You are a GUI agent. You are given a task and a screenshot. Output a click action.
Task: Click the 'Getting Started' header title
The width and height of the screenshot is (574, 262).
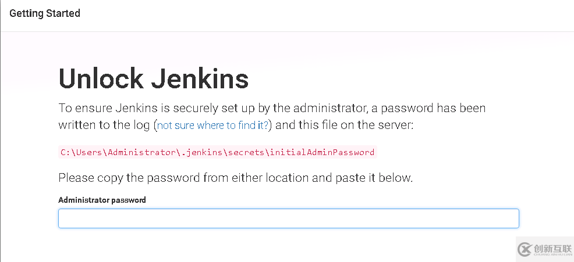45,13
